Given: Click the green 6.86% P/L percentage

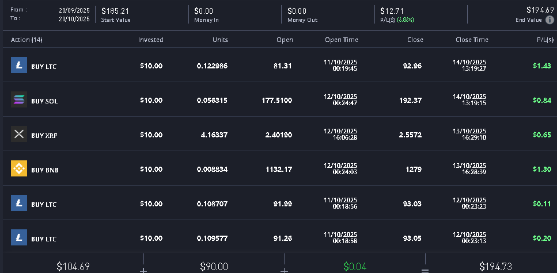Looking at the screenshot, I should pyautogui.click(x=404, y=20).
